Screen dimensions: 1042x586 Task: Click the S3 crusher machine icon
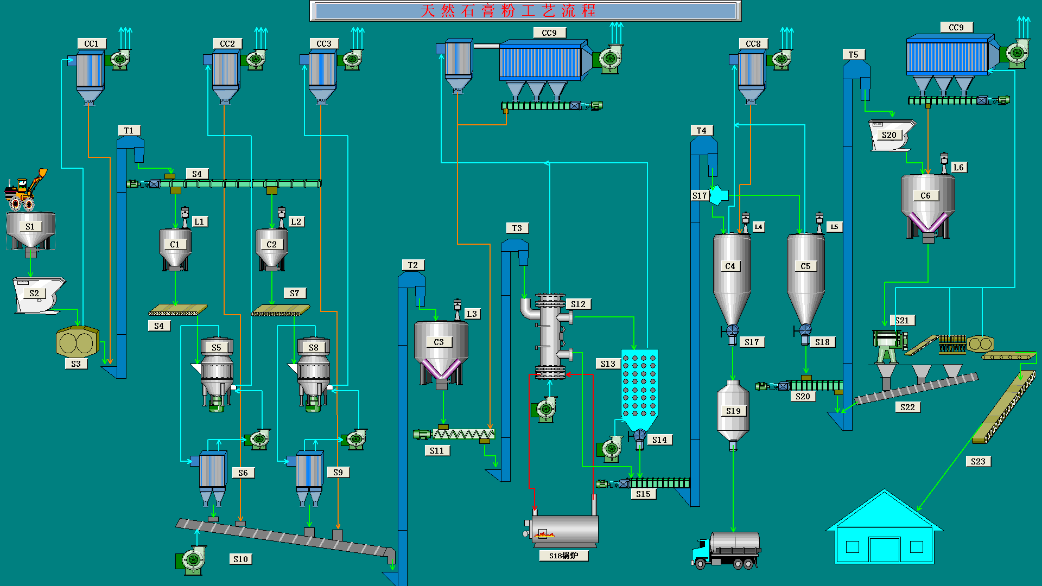coord(77,342)
